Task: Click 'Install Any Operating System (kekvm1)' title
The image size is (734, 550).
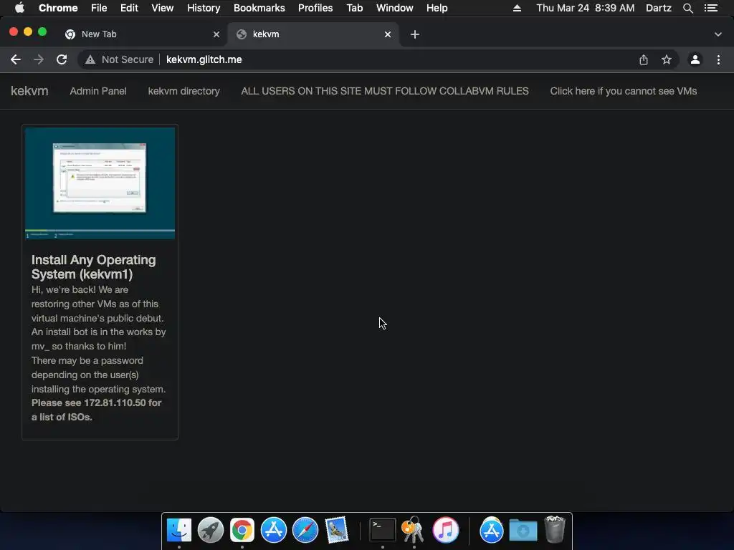Action: tap(94, 266)
